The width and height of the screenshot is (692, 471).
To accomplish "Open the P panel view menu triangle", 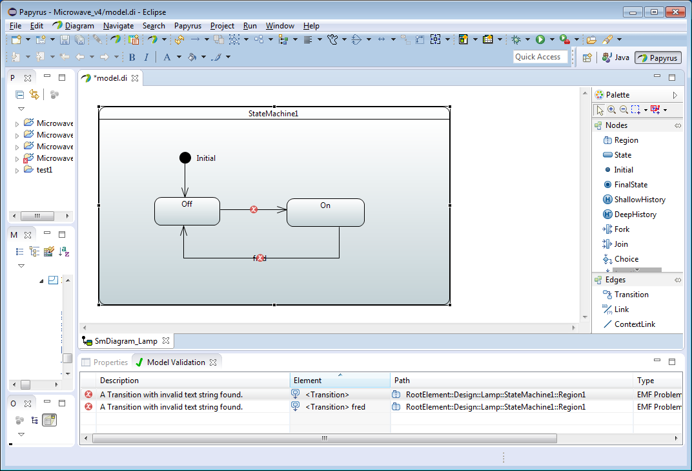I will point(21,109).
